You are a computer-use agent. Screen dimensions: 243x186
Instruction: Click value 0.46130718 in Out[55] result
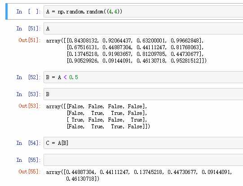point(80,179)
